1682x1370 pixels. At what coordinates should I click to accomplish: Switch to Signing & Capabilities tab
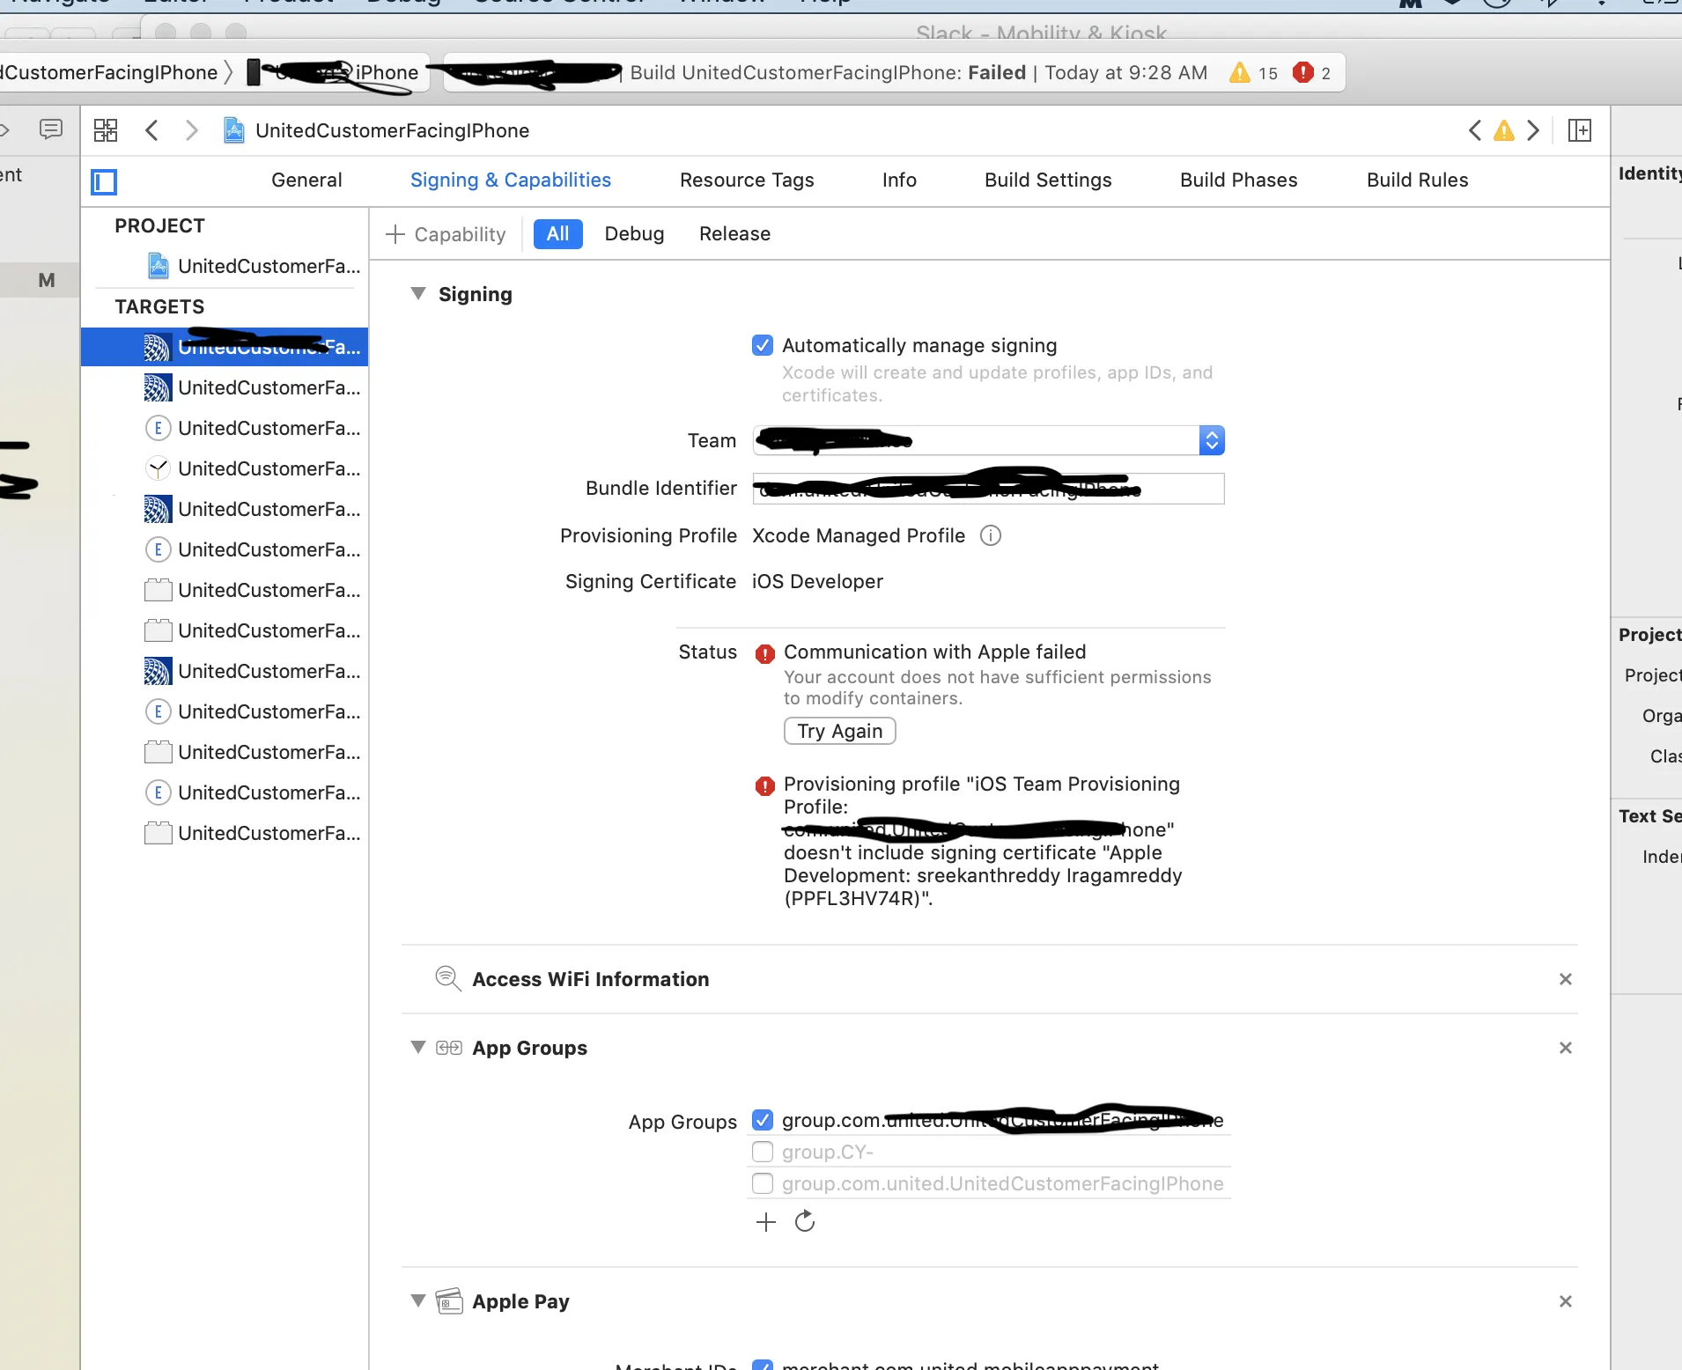[x=511, y=180]
